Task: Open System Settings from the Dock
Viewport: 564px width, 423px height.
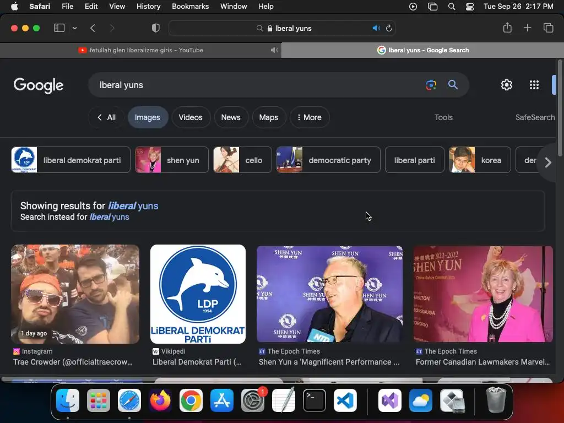Action: coord(252,400)
